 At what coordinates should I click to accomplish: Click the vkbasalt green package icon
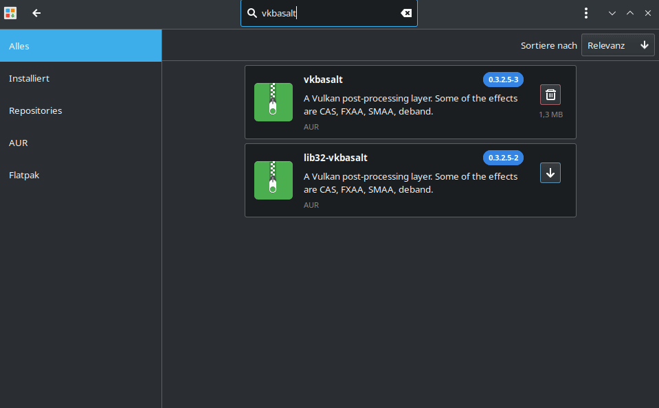[273, 102]
